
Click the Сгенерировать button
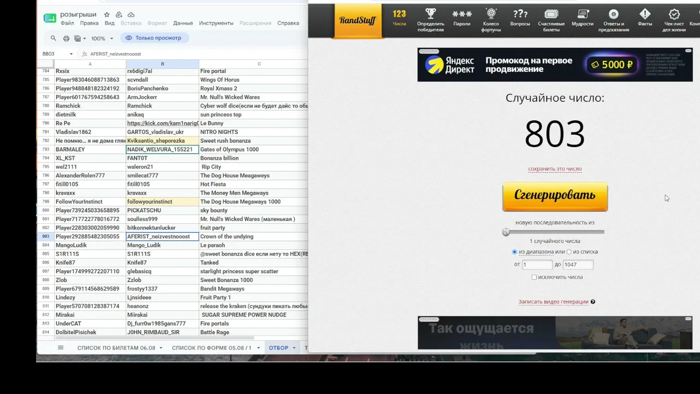555,196
